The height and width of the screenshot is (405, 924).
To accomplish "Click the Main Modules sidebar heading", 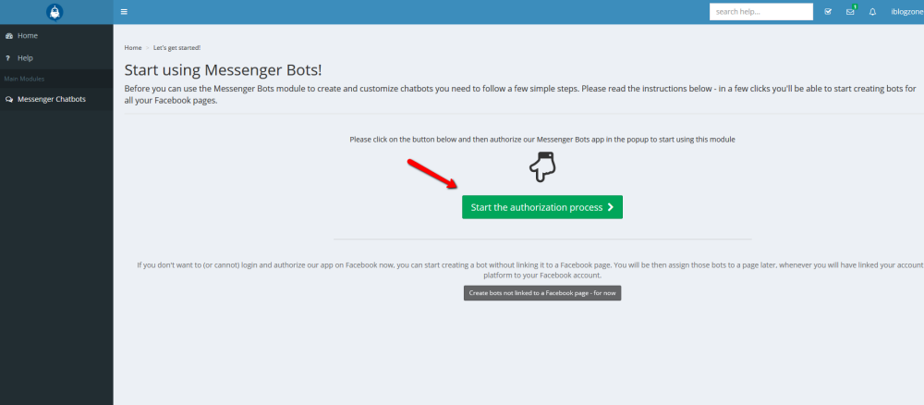I will (x=24, y=79).
